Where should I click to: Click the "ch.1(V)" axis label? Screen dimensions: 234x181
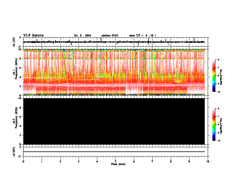14,42
